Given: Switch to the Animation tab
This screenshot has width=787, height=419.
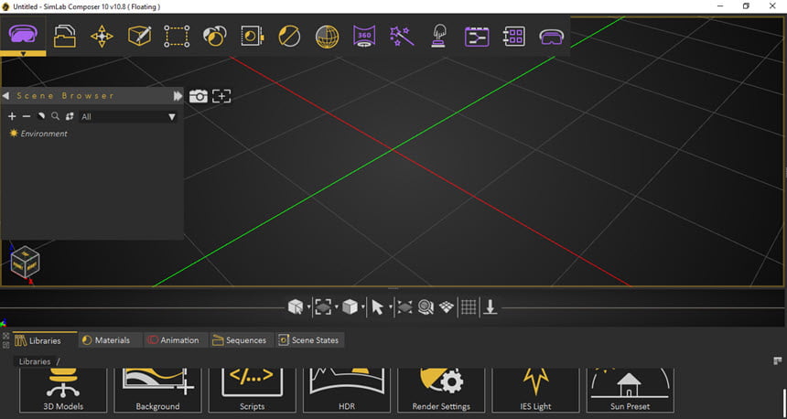Looking at the screenshot, I should 176,340.
